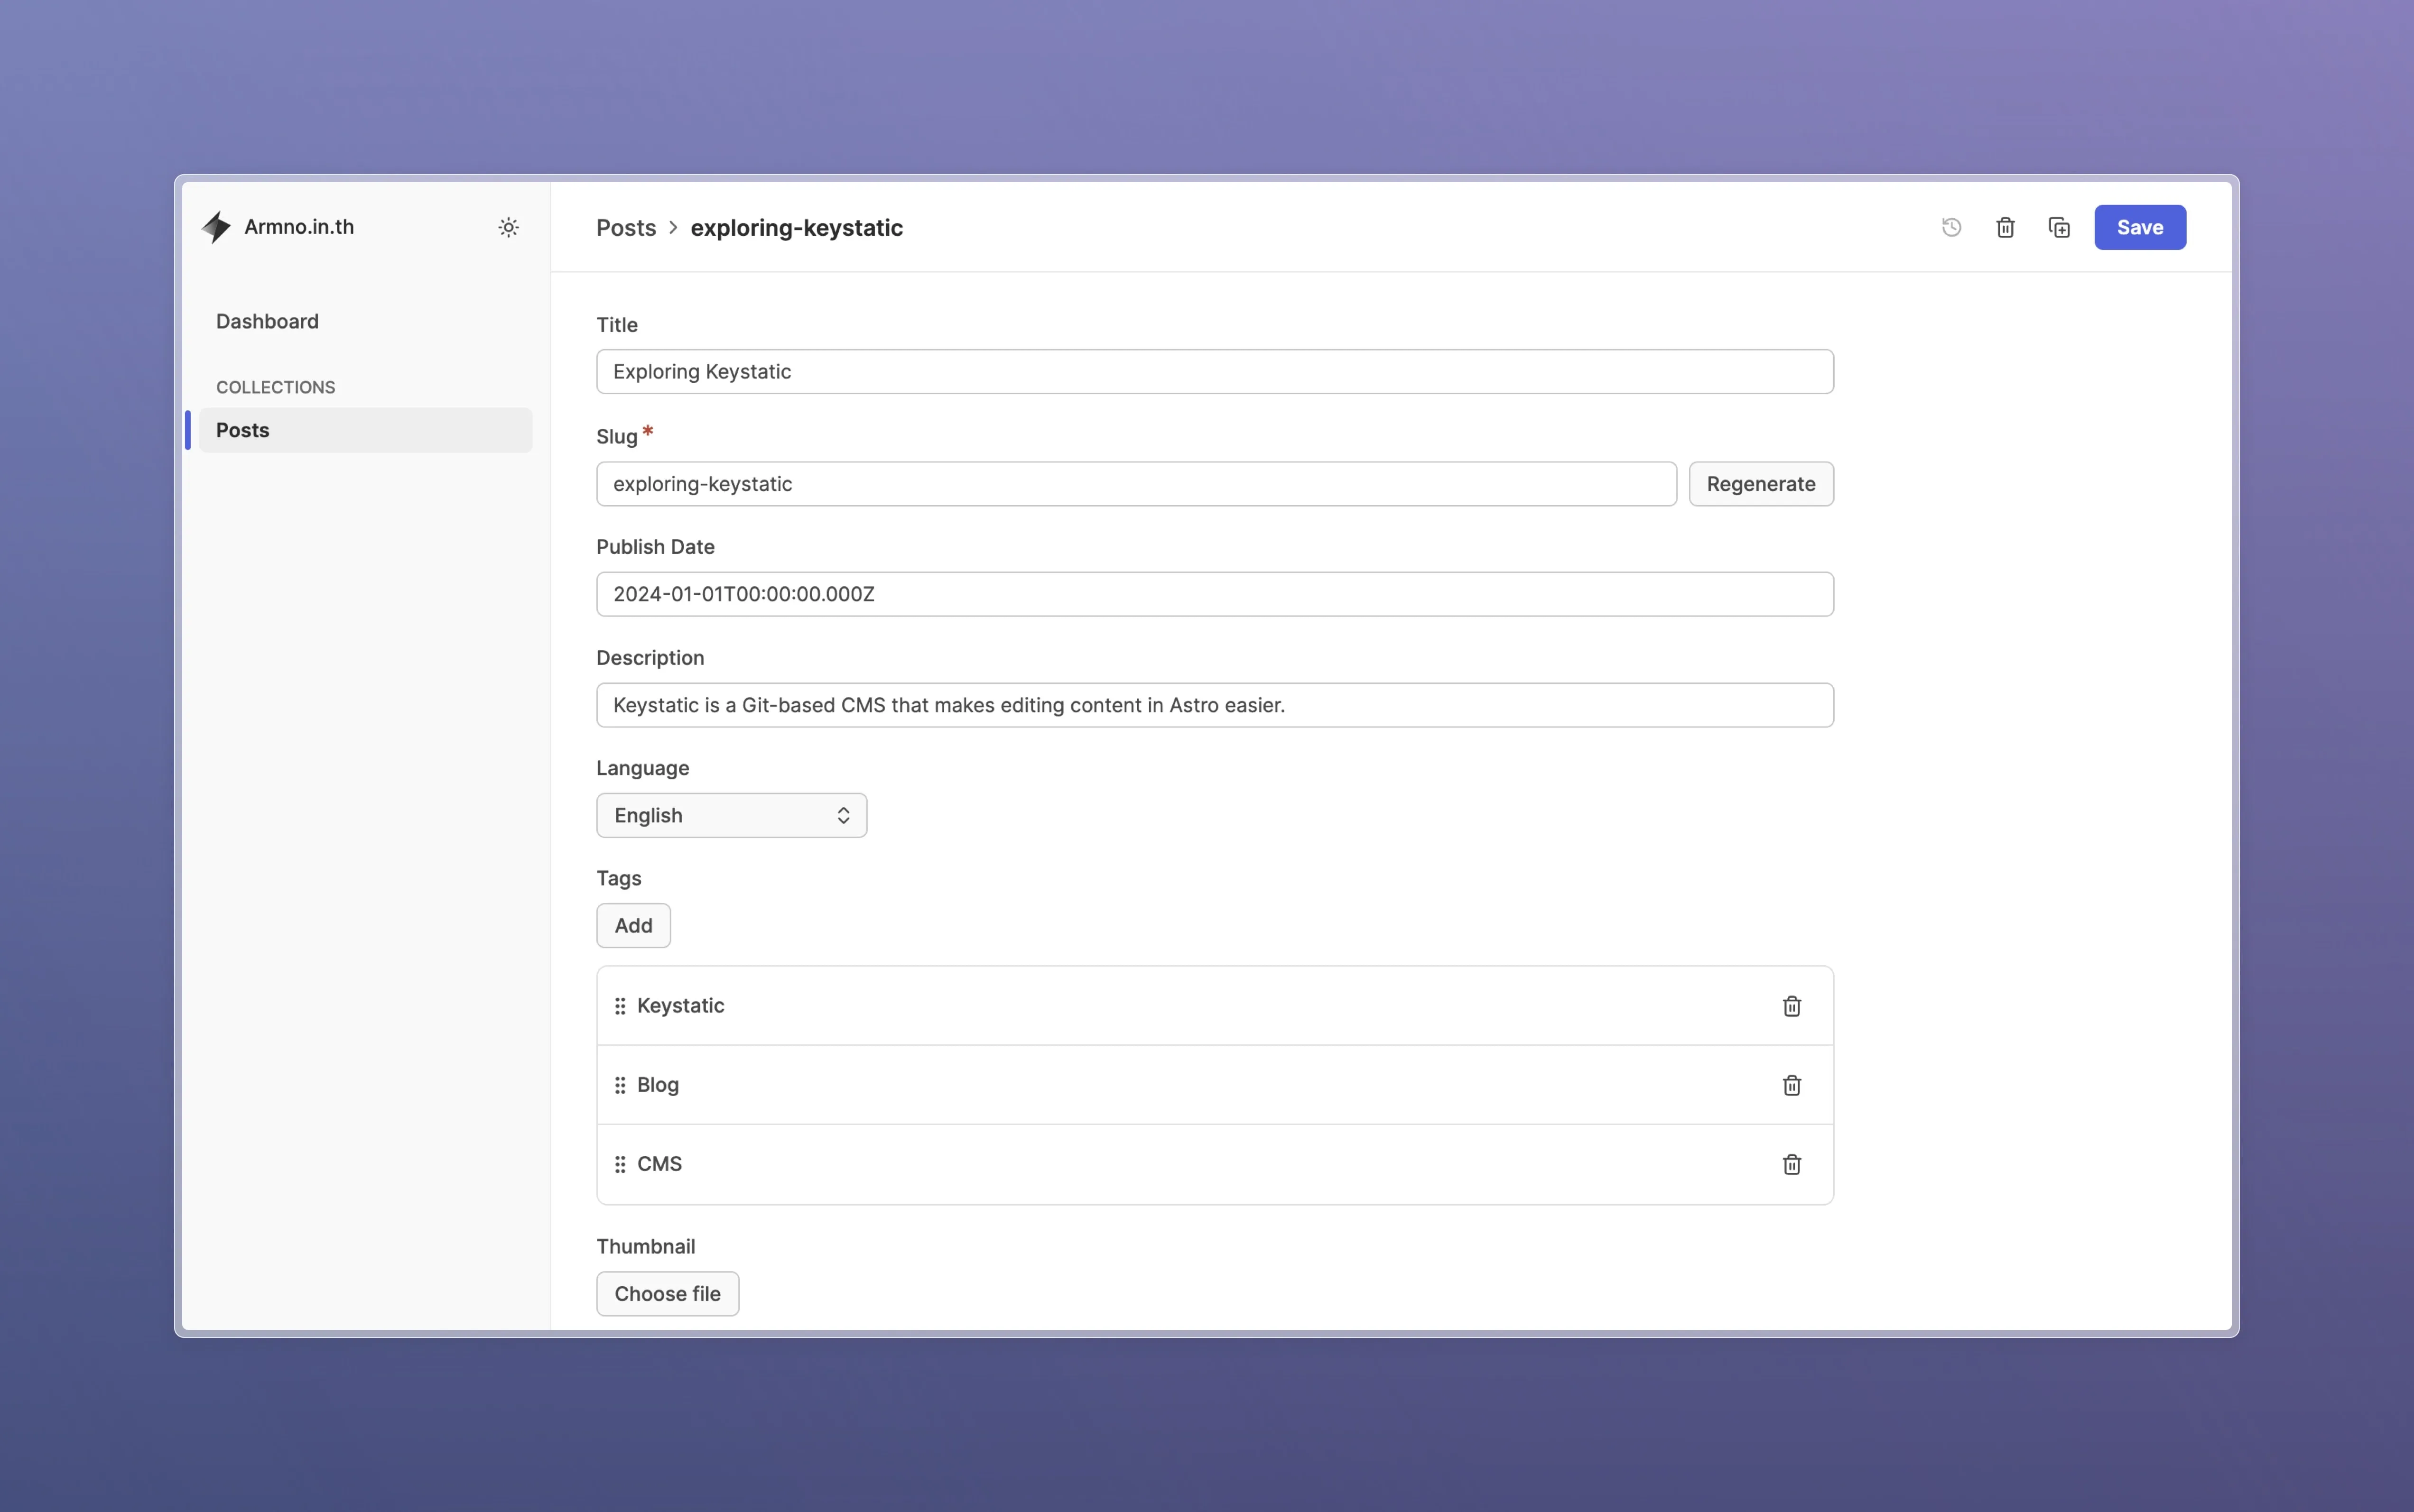The height and width of the screenshot is (1512, 2414).
Task: Remove the CMS tag with trash icon
Action: pos(1791,1164)
